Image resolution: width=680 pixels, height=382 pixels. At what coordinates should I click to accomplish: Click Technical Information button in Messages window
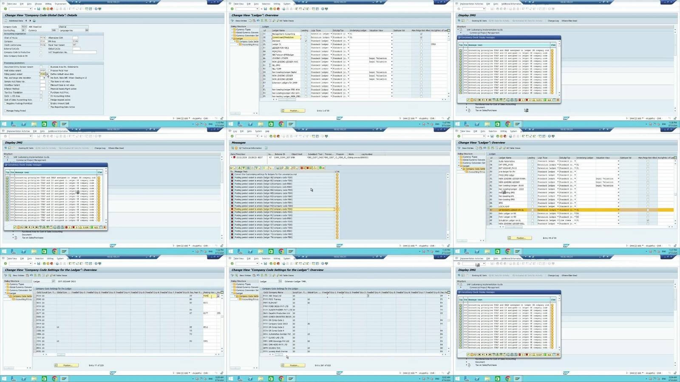click(x=251, y=148)
